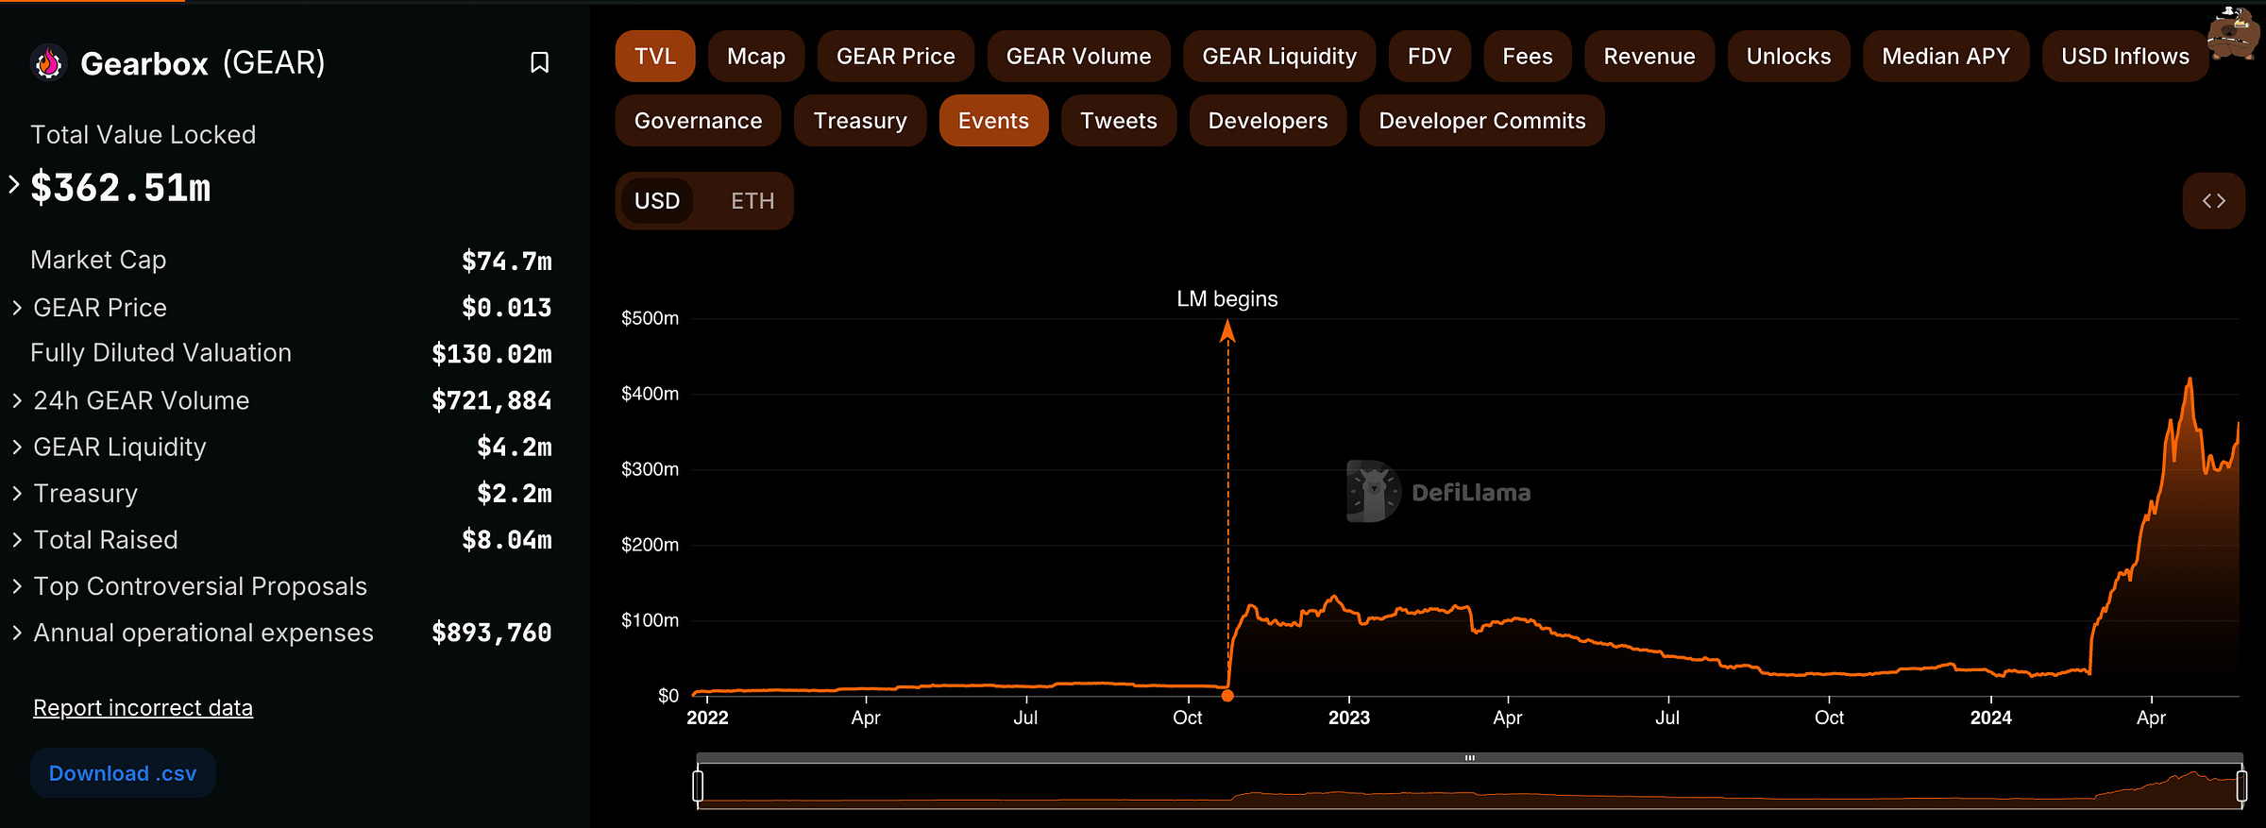Enable the Developers chart metric
Screen dimensions: 2266x828
1268,121
